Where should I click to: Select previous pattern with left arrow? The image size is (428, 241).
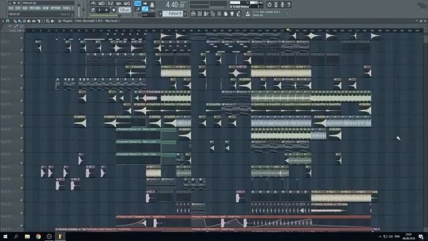(160, 13)
